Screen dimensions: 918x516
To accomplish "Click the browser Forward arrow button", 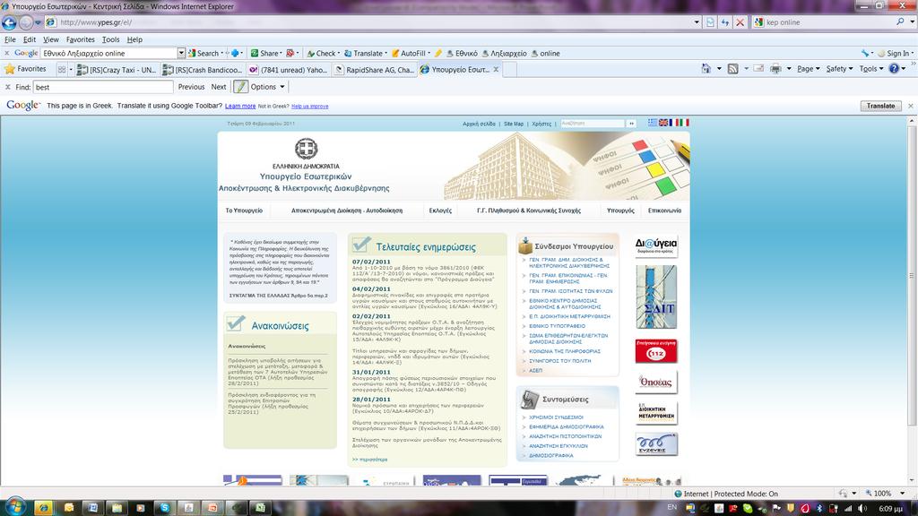I will point(26,22).
